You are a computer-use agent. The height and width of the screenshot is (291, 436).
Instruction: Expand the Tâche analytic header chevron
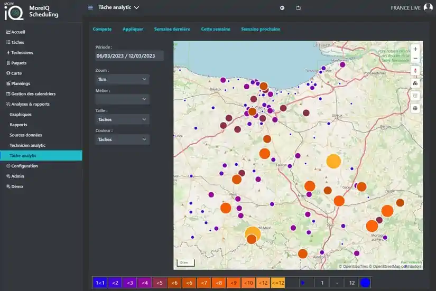[136, 7]
